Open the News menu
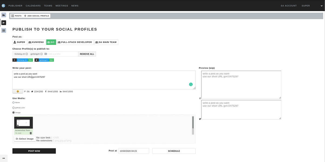The image size is (325, 162). pos(75,6)
